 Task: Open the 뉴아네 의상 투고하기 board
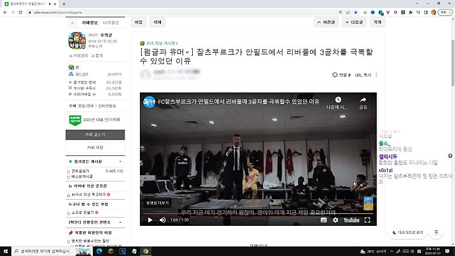tap(89, 195)
